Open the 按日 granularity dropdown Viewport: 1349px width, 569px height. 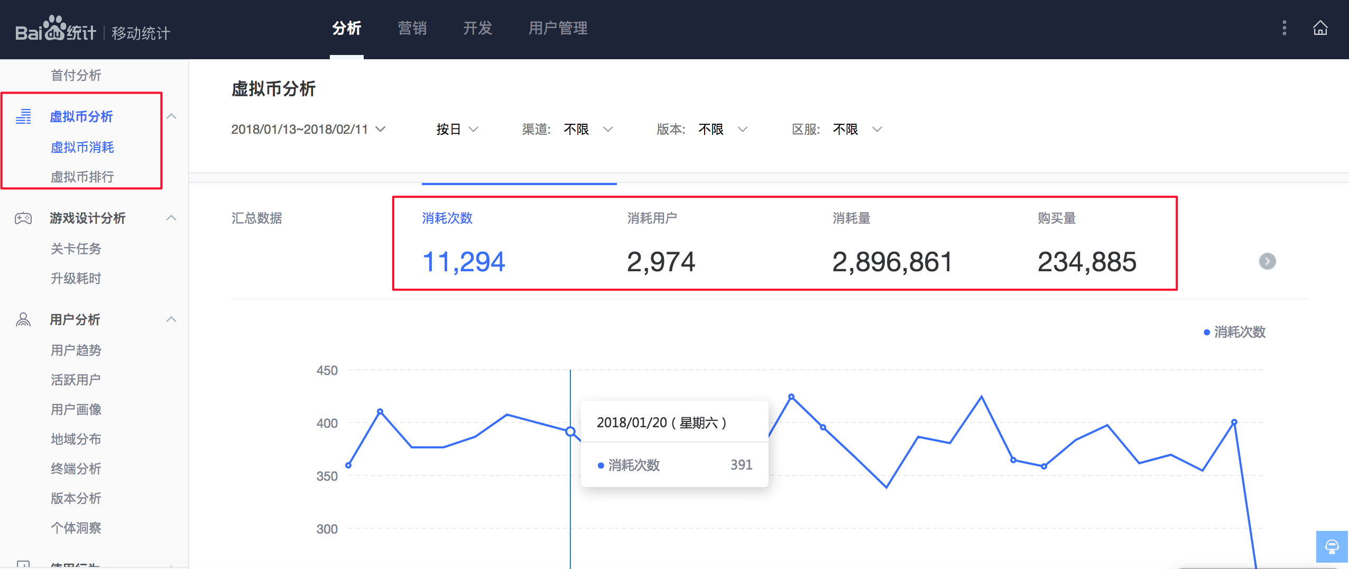tap(457, 130)
